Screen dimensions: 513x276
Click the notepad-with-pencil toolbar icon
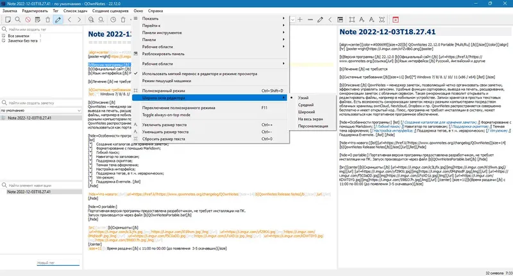click(38, 20)
